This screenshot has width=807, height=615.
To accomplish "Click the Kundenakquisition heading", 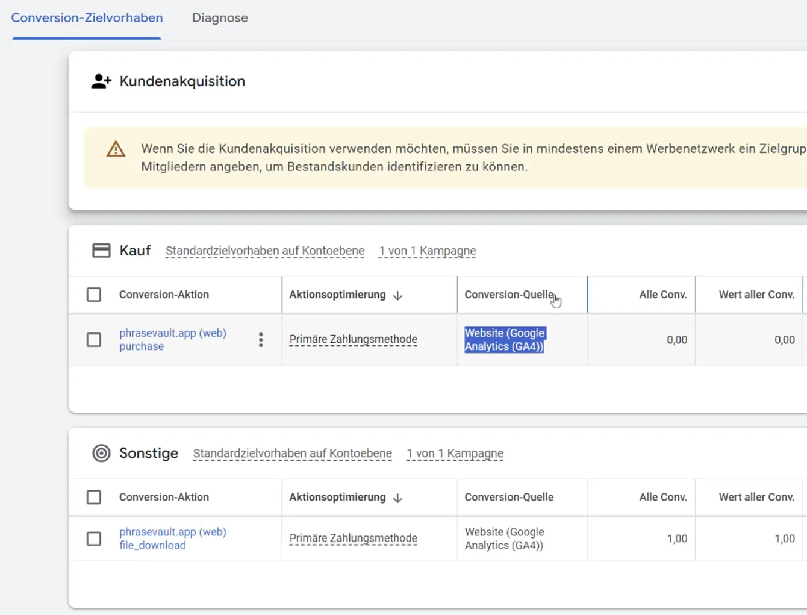I will click(x=182, y=81).
